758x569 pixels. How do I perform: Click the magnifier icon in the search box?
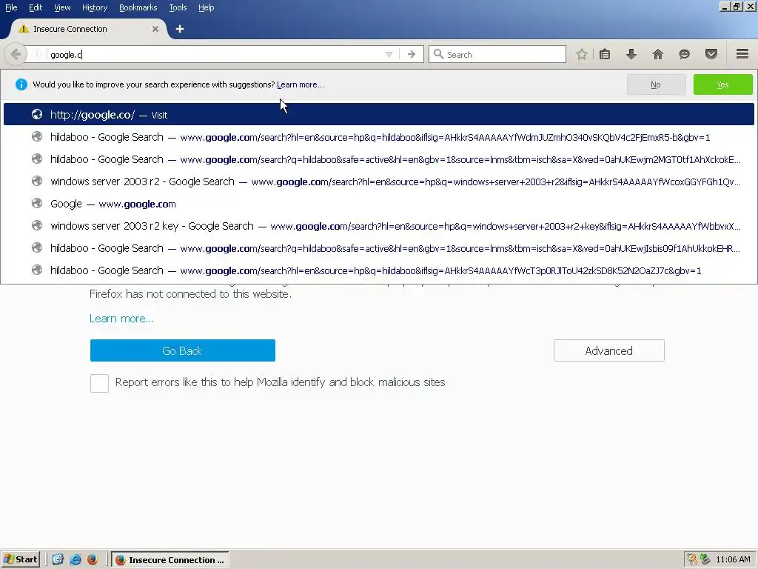[x=438, y=54]
